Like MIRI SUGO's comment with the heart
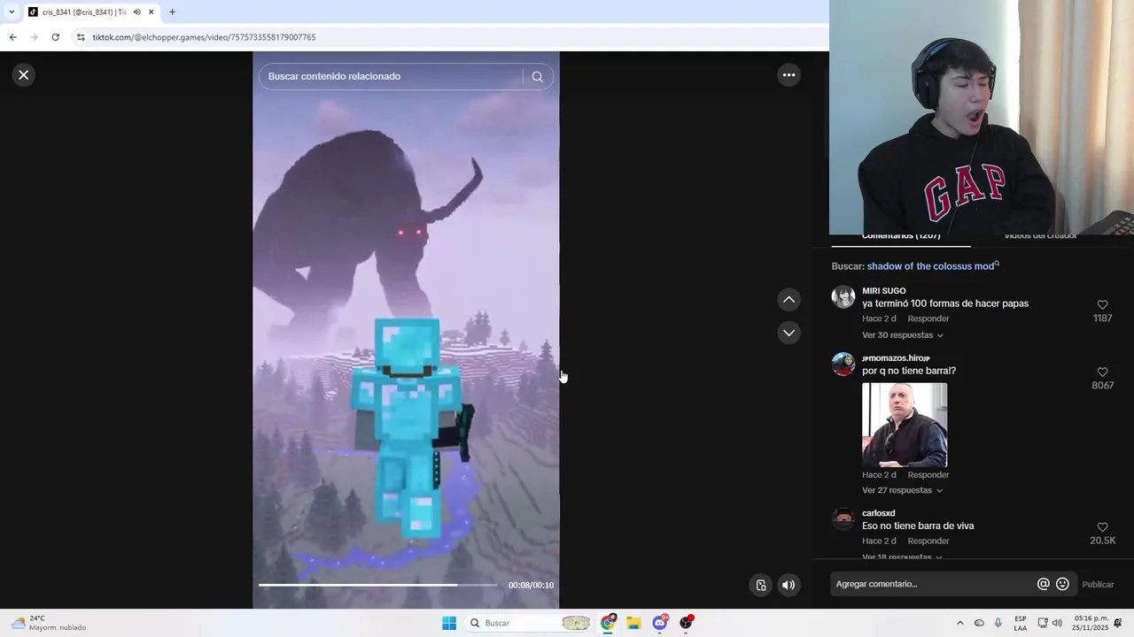This screenshot has width=1134, height=637. click(1102, 305)
